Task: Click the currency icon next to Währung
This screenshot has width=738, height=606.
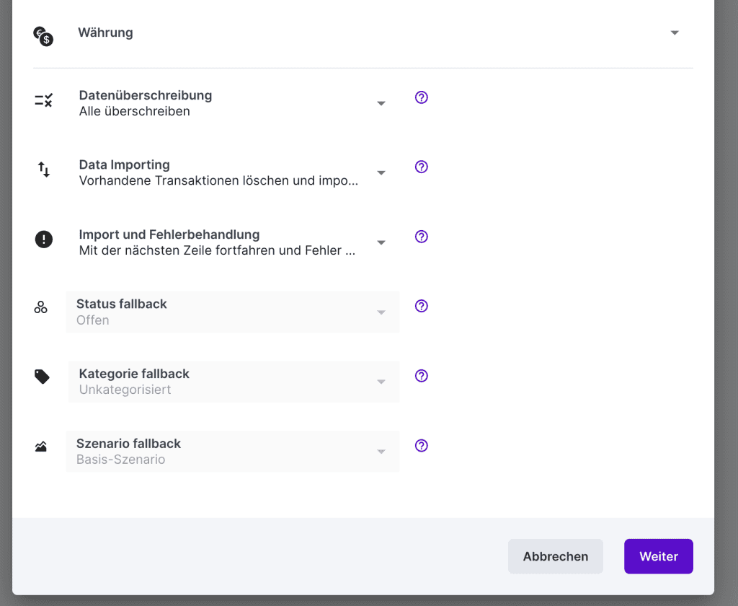Action: (x=43, y=35)
